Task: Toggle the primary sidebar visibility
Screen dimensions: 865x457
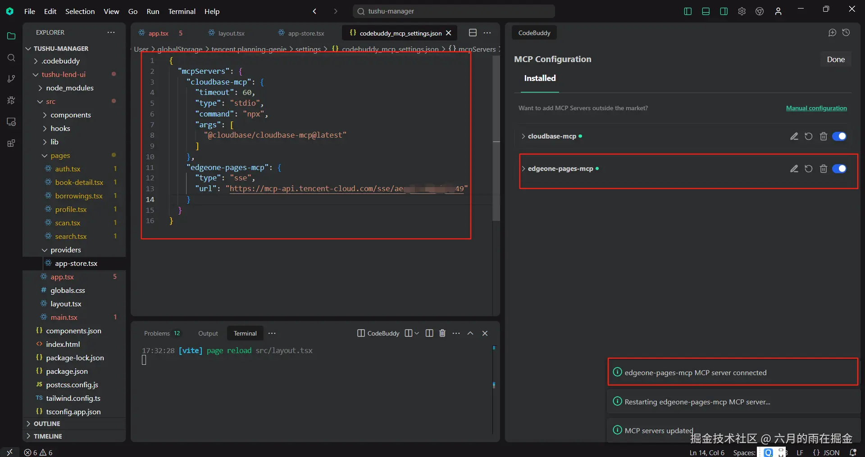Action: tap(687, 11)
